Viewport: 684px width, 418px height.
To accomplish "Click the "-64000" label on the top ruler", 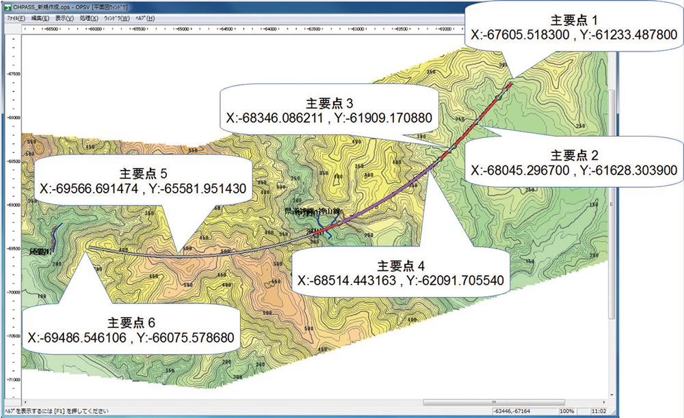I will click(270, 29).
